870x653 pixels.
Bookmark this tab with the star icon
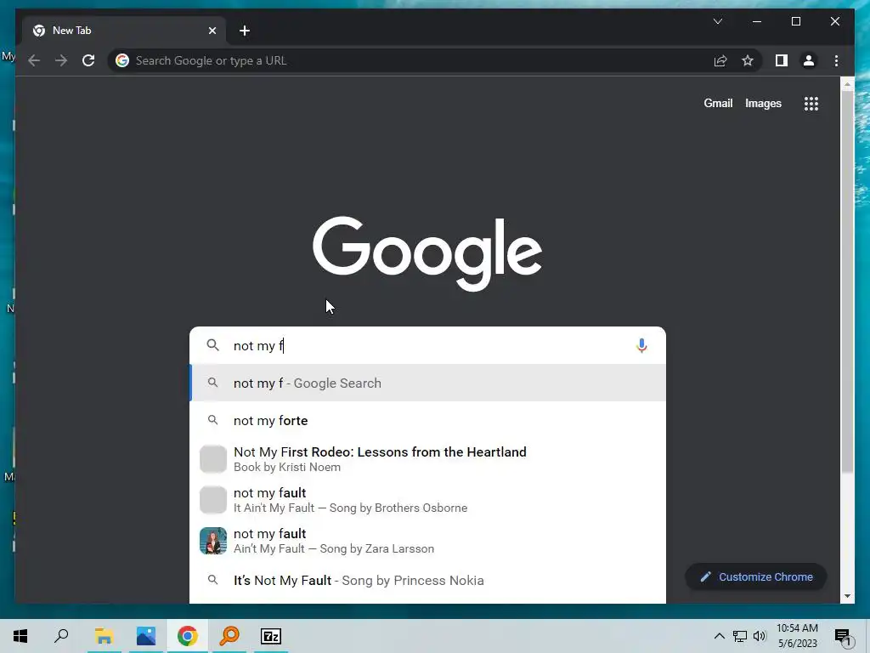pyautogui.click(x=748, y=60)
